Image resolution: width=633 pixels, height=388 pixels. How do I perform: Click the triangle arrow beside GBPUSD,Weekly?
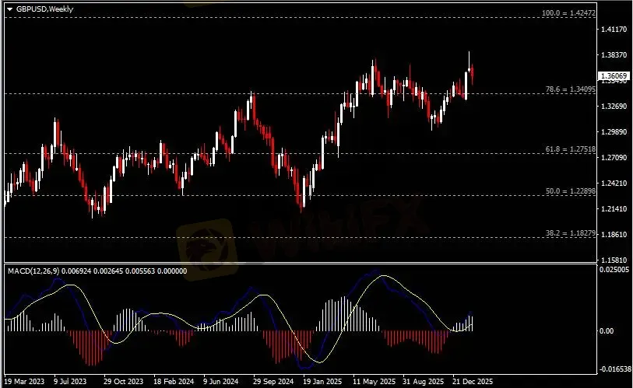[x=9, y=9]
